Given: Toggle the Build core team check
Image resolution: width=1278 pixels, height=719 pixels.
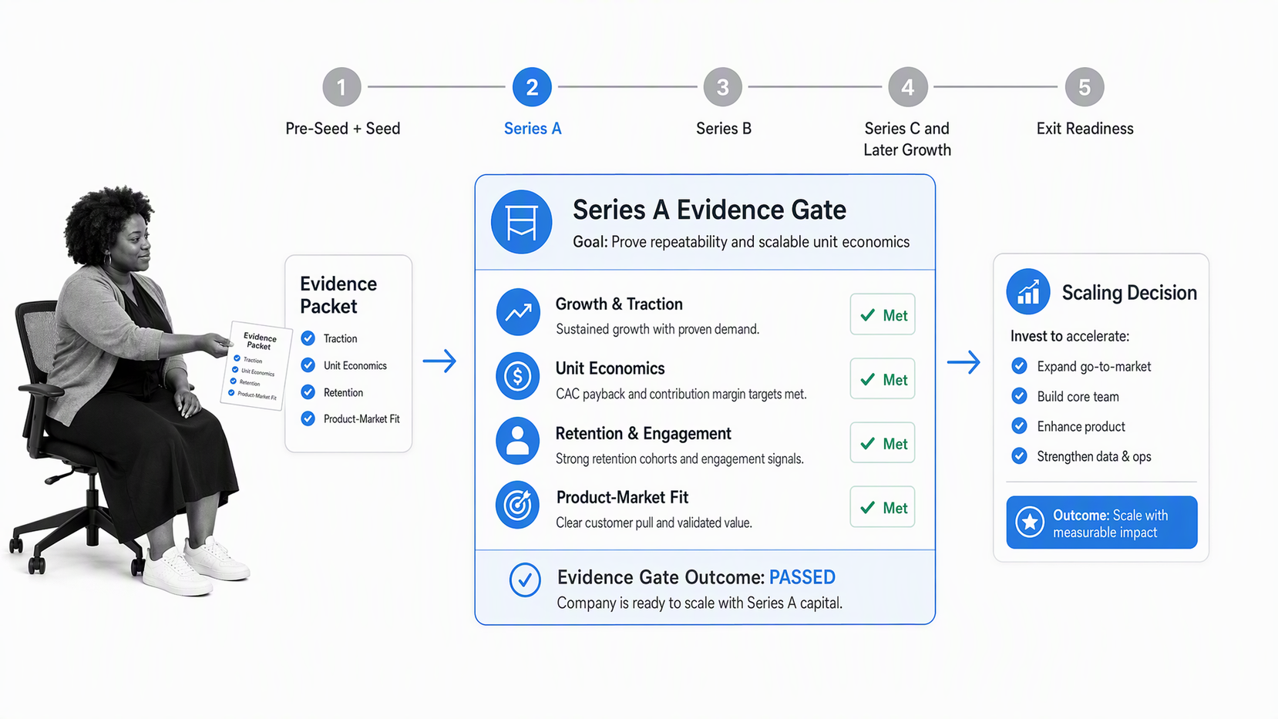Looking at the screenshot, I should coord(1019,396).
